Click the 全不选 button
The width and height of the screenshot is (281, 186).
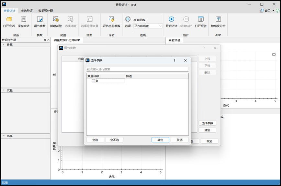click(x=115, y=140)
